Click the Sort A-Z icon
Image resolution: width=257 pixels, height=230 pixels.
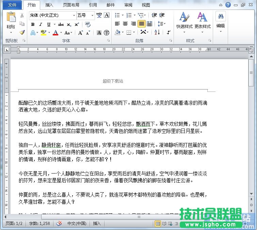pos(157,32)
